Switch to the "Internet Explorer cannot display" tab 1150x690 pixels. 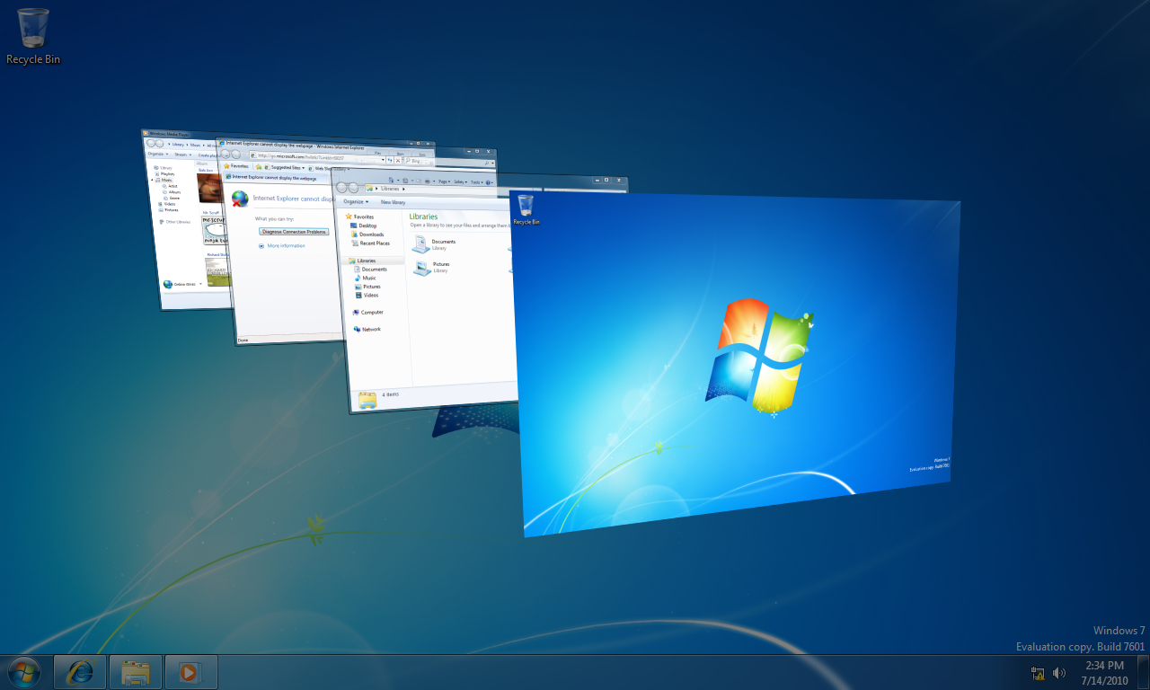click(275, 177)
